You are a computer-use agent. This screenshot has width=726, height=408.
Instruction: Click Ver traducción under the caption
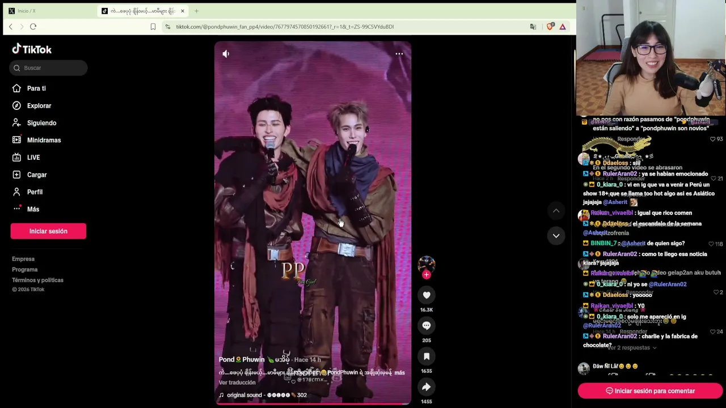pyautogui.click(x=237, y=382)
